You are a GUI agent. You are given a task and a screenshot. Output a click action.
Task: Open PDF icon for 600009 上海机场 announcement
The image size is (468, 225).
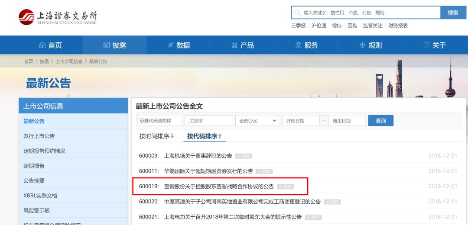coord(243,156)
